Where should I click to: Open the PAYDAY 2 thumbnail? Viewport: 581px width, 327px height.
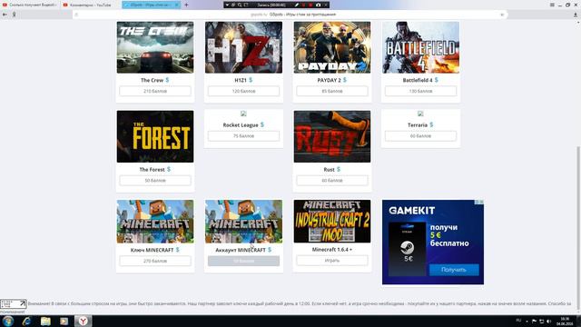click(332, 47)
